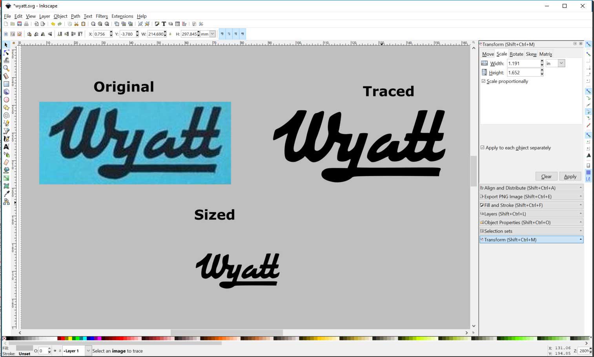Select the Eraser tool
This screenshot has height=357, width=594.
[x=6, y=162]
